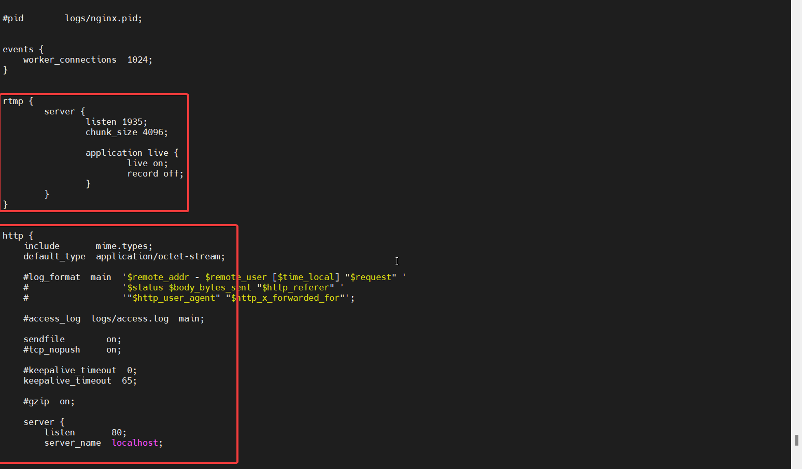Screen dimensions: 802x469
Task: Click the '#pid' comment text
Action: (x=13, y=18)
